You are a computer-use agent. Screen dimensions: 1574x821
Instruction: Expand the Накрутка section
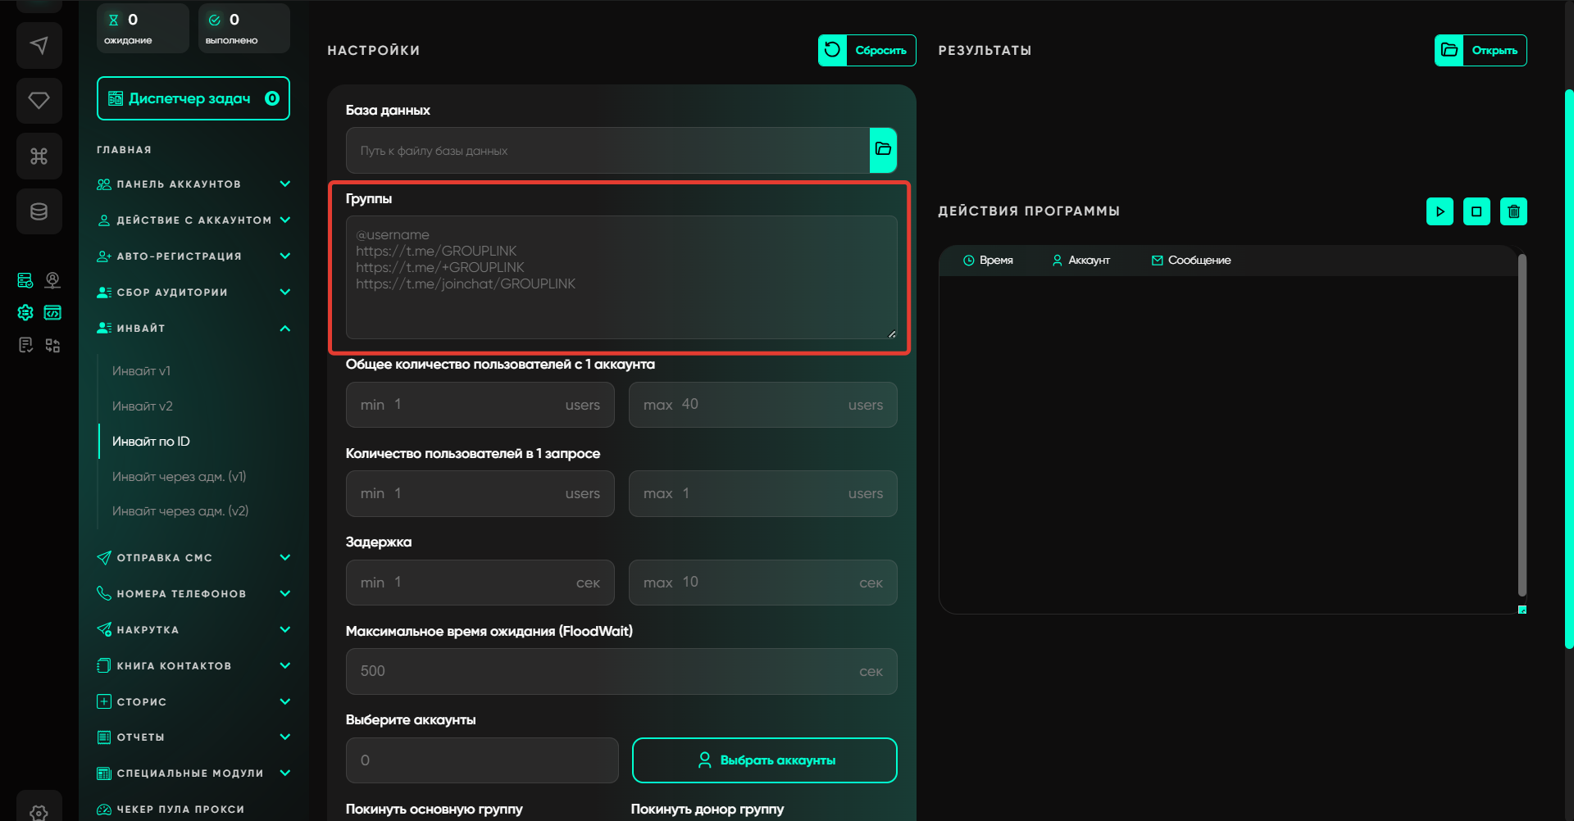pos(193,630)
